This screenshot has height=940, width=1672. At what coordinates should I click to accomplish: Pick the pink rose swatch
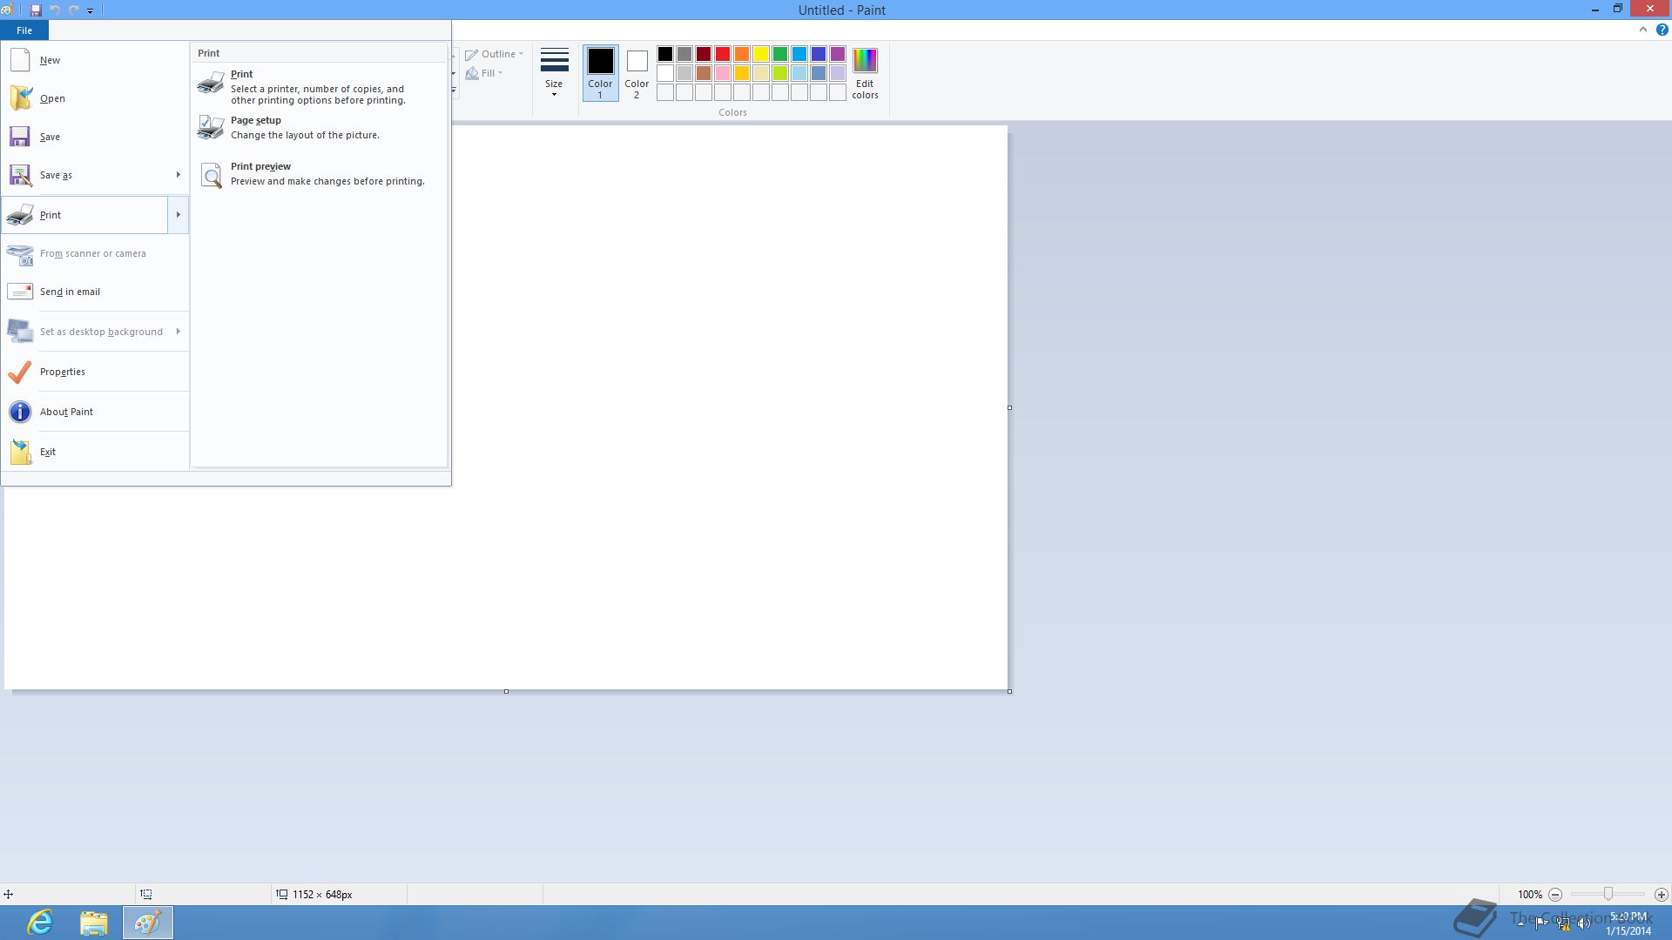coord(723,73)
